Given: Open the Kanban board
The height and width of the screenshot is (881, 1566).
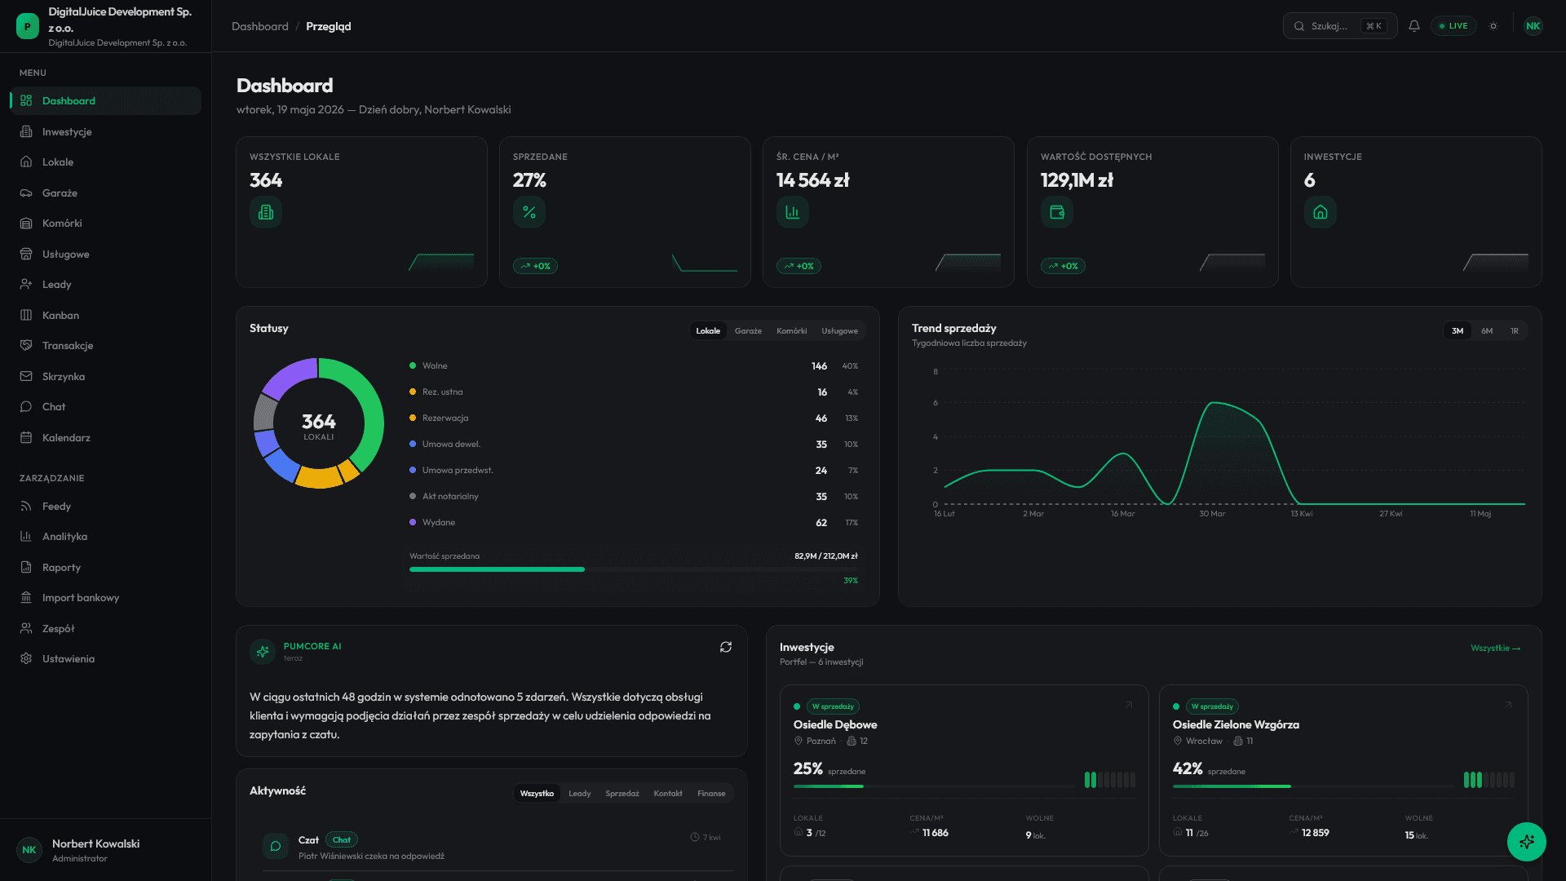Looking at the screenshot, I should 105,315.
